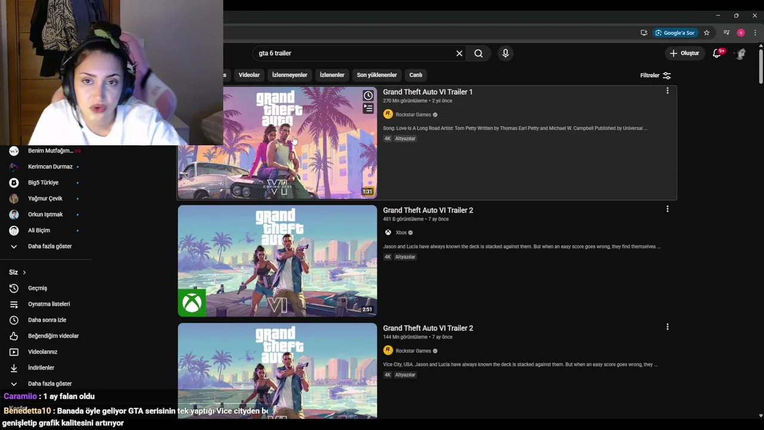
Task: Expand Daha fazla göster below İndirilenler
Action: 45,383
